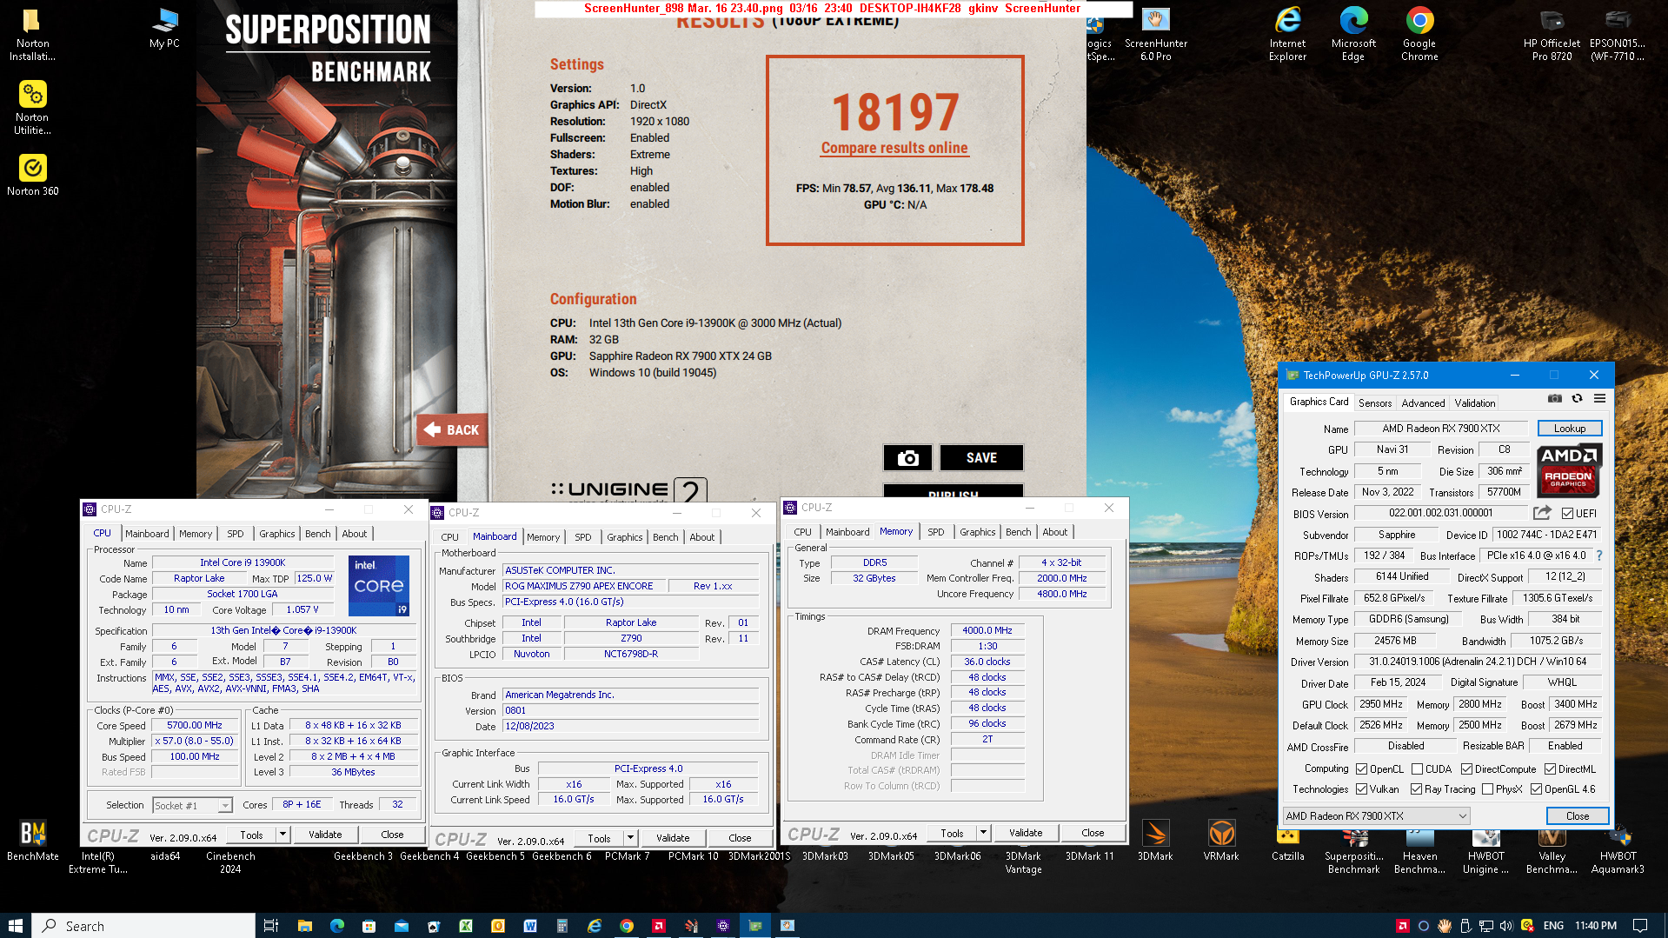Click Compare results online link
The width and height of the screenshot is (1668, 938).
[894, 148]
